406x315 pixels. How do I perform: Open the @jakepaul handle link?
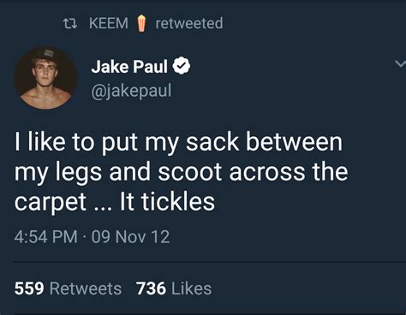(131, 92)
